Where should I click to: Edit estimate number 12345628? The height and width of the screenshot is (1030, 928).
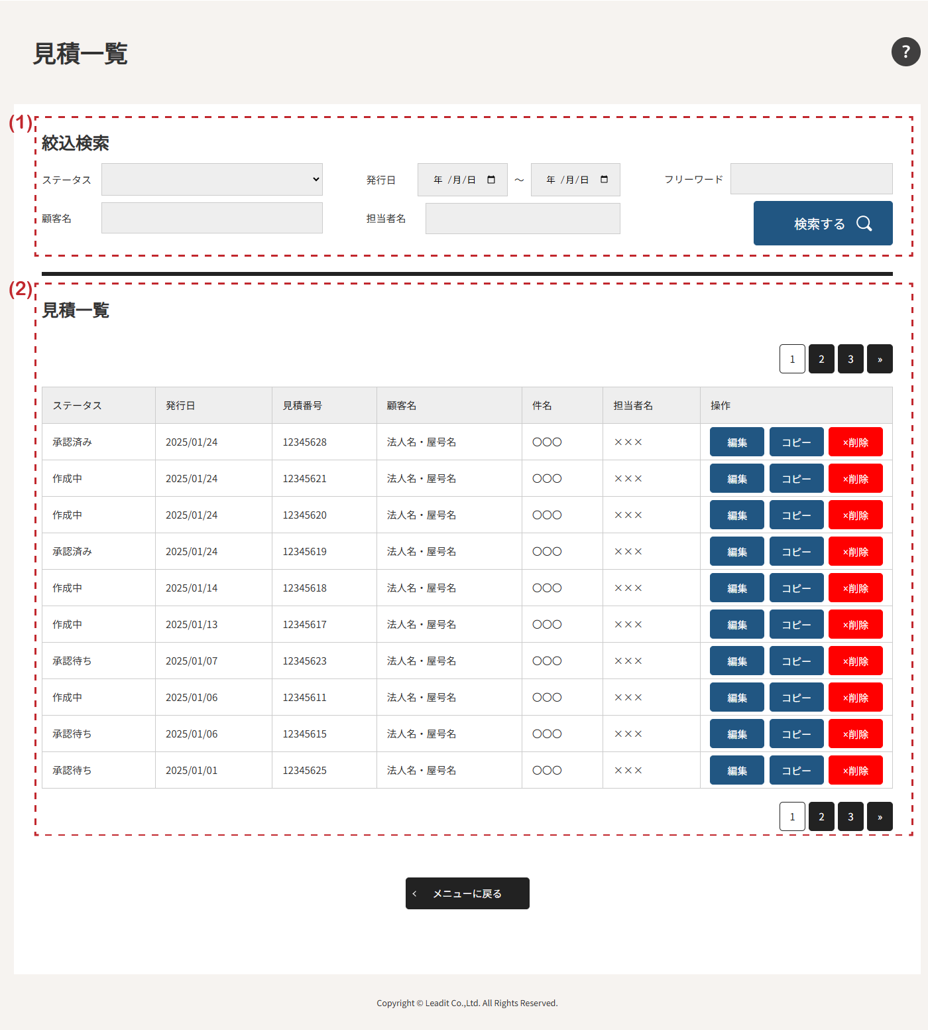point(736,442)
